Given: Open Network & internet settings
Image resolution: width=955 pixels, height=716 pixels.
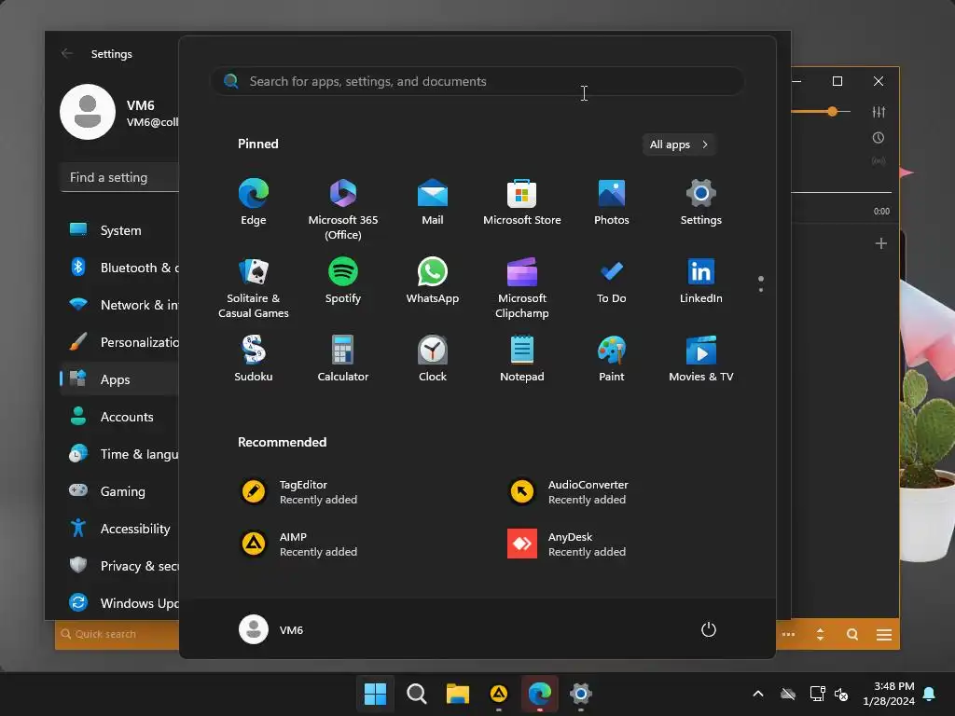Looking at the screenshot, I should 120,305.
